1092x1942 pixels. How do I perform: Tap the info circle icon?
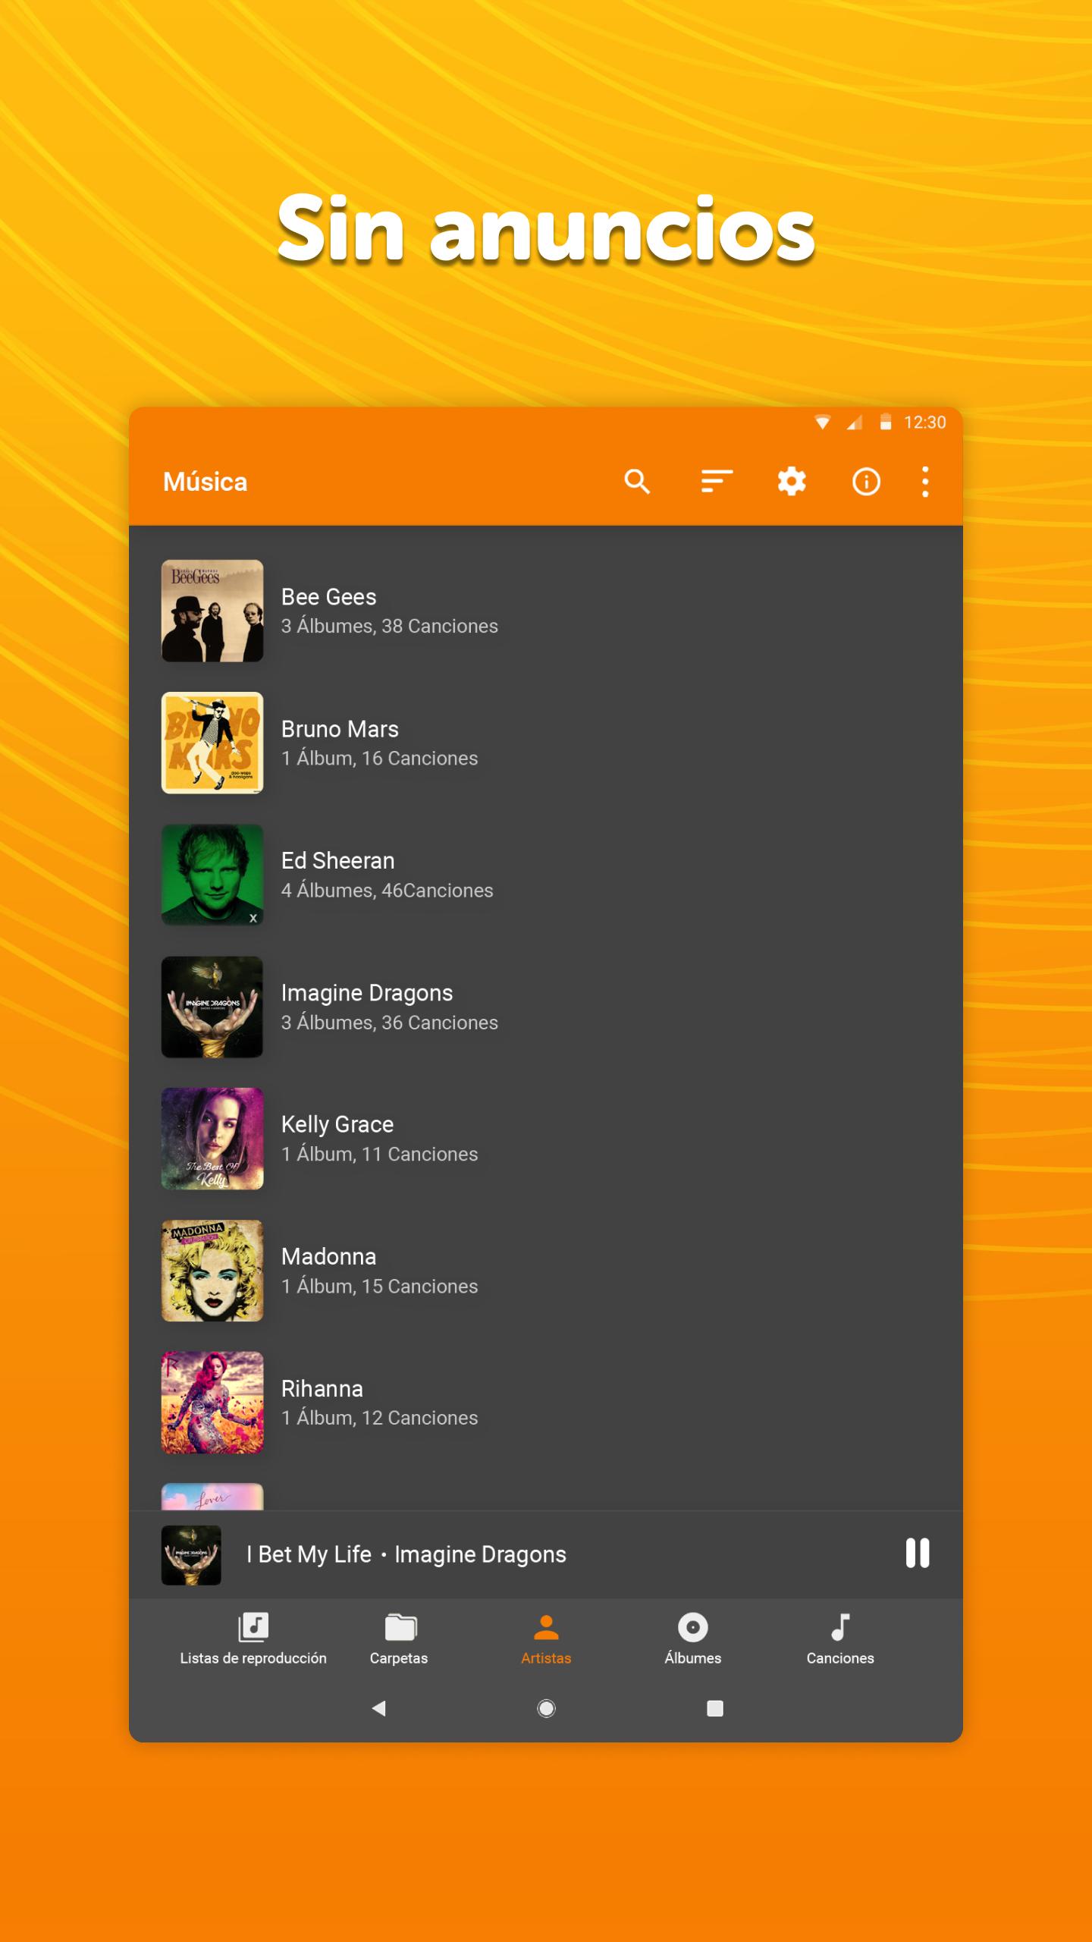[x=866, y=482]
